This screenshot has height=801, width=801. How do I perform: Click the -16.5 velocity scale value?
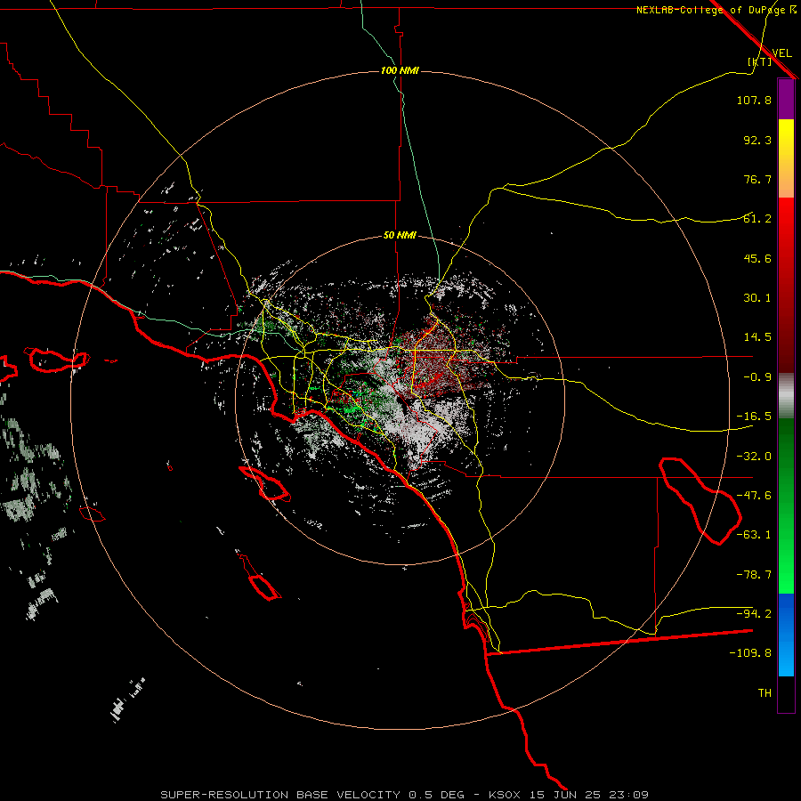pos(754,417)
